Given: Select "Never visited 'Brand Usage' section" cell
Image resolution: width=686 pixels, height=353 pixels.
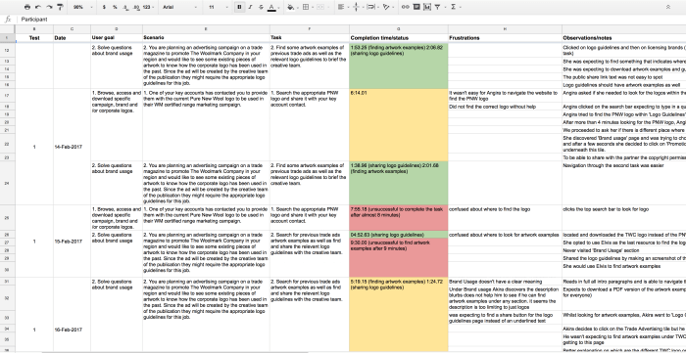Looking at the screenshot, I should pos(624,250).
